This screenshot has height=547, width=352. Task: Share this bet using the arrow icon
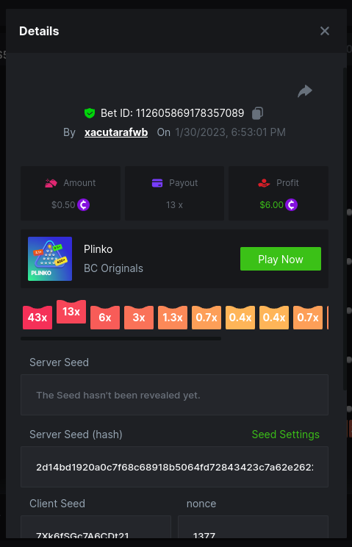pyautogui.click(x=305, y=91)
